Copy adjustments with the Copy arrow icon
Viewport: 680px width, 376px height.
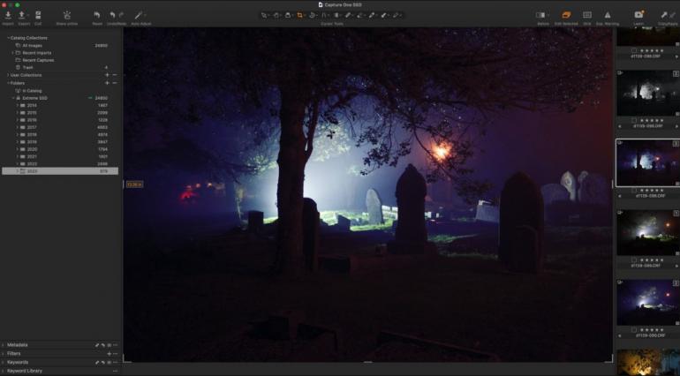pyautogui.click(x=664, y=15)
